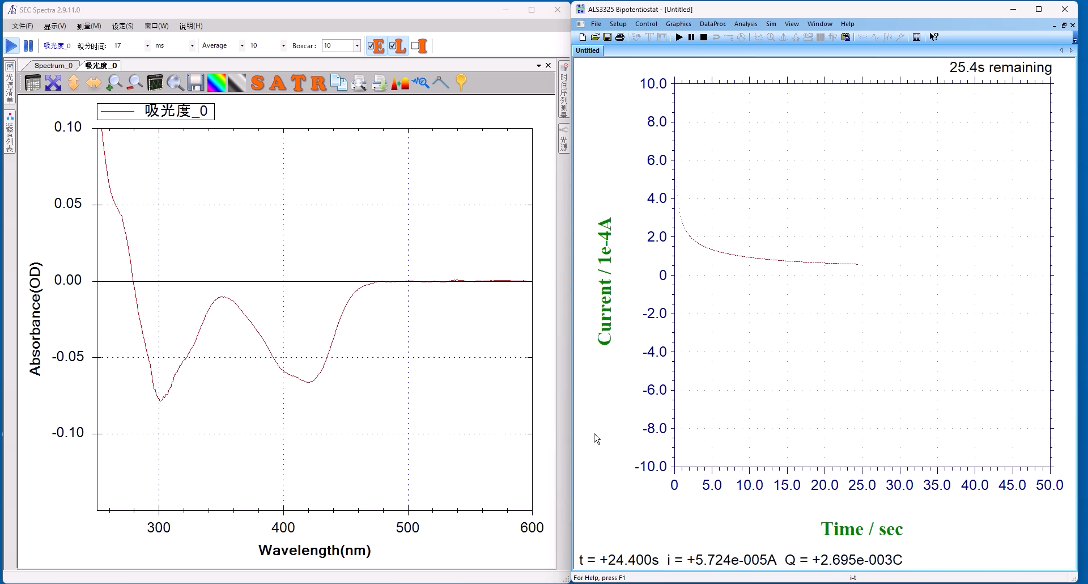Close the 吸光度_0 document tab panel
The image size is (1088, 584).
point(549,66)
